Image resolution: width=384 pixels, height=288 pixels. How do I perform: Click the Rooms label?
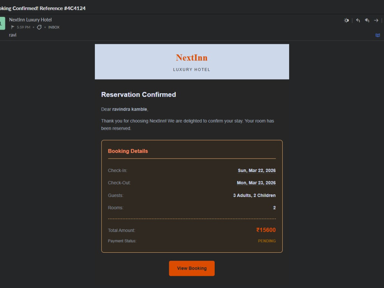[x=116, y=208]
